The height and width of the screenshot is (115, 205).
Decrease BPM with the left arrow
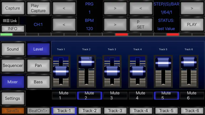(x=64, y=25)
